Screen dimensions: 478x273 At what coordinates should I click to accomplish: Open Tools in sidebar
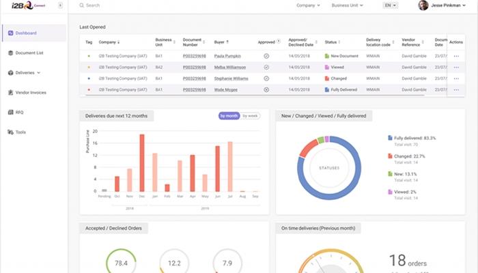coord(20,132)
